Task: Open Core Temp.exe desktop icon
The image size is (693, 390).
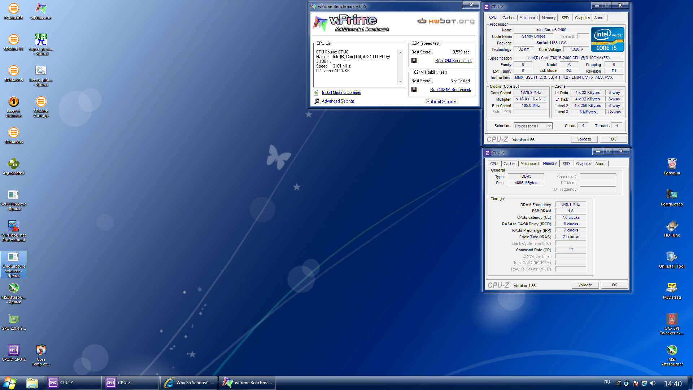Action: coord(41,355)
